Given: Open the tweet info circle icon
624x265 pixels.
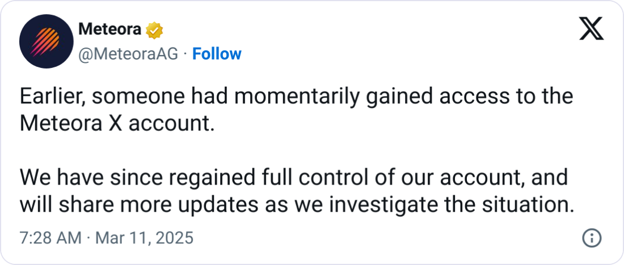Looking at the screenshot, I should 592,238.
